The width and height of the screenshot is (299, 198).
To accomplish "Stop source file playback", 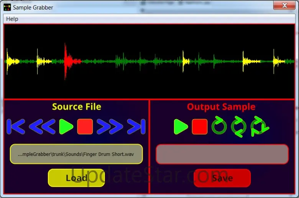I will (85, 127).
